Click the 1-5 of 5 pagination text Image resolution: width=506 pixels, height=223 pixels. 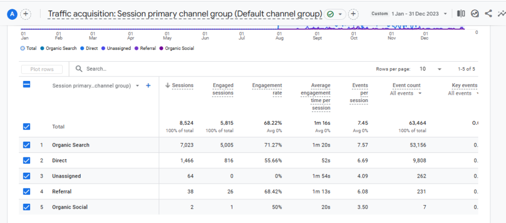(x=466, y=69)
